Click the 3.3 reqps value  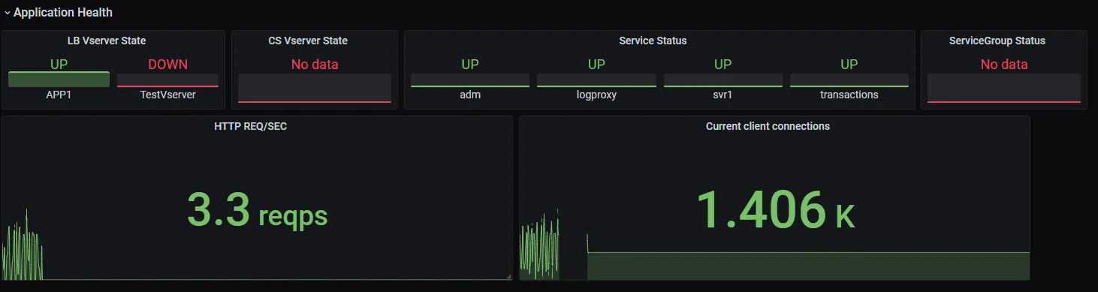click(x=257, y=209)
